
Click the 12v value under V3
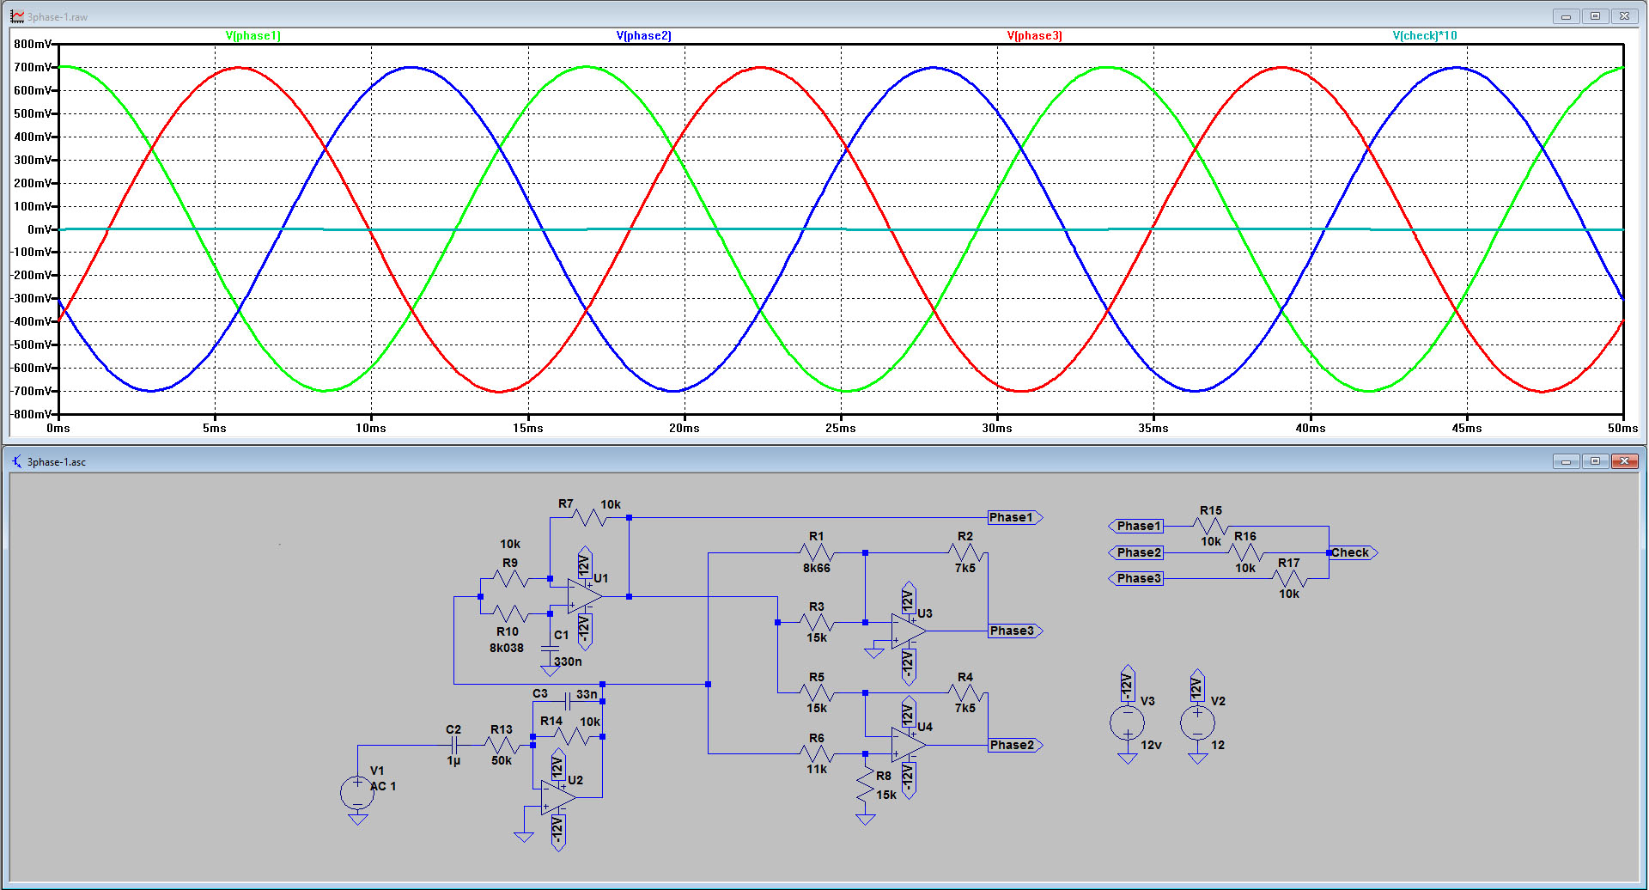click(1151, 745)
